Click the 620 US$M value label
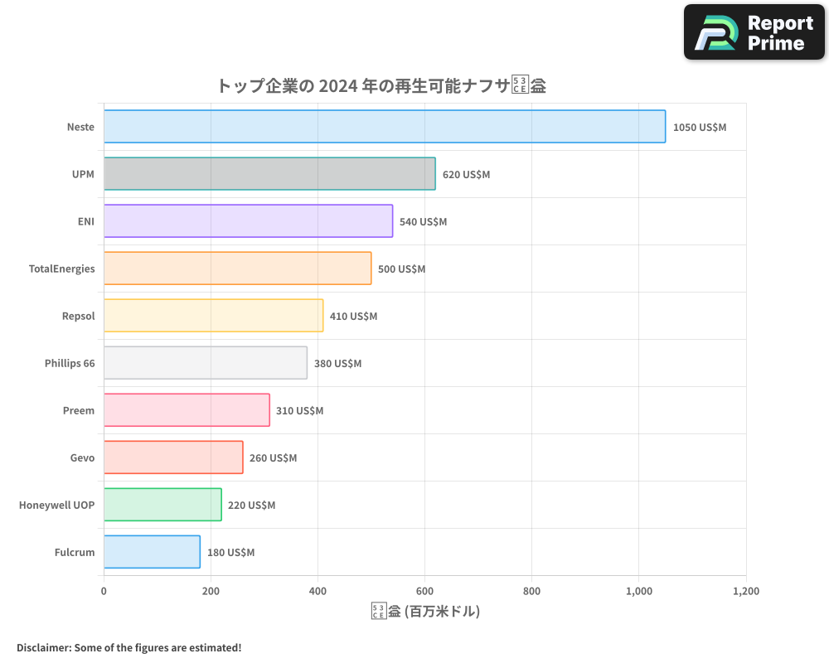This screenshot has height=663, width=829. tap(468, 175)
